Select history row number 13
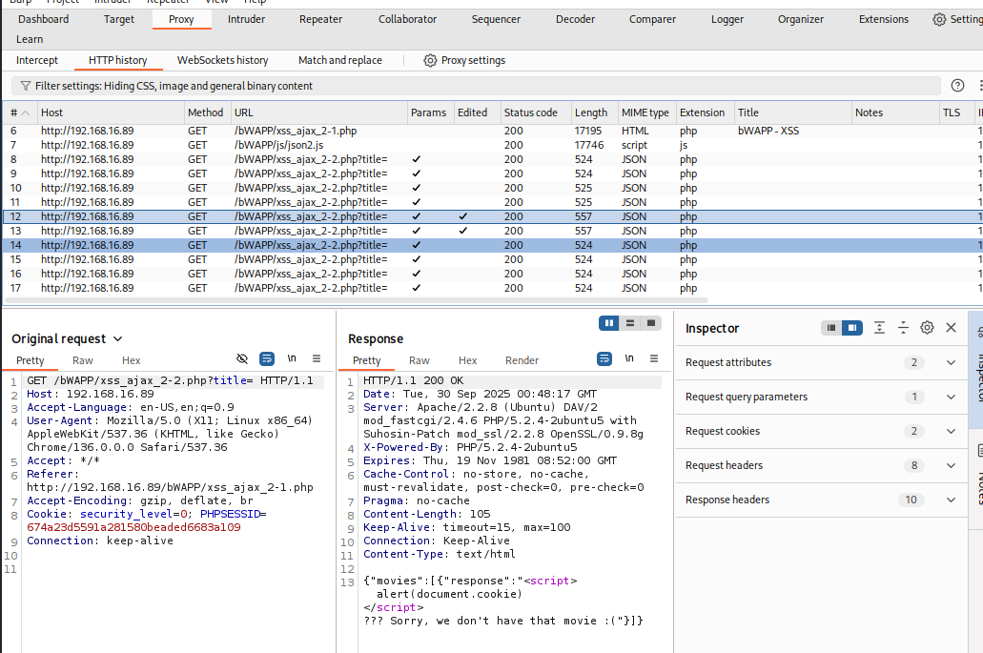Screen dimensions: 983x653 pyautogui.click(x=492, y=232)
